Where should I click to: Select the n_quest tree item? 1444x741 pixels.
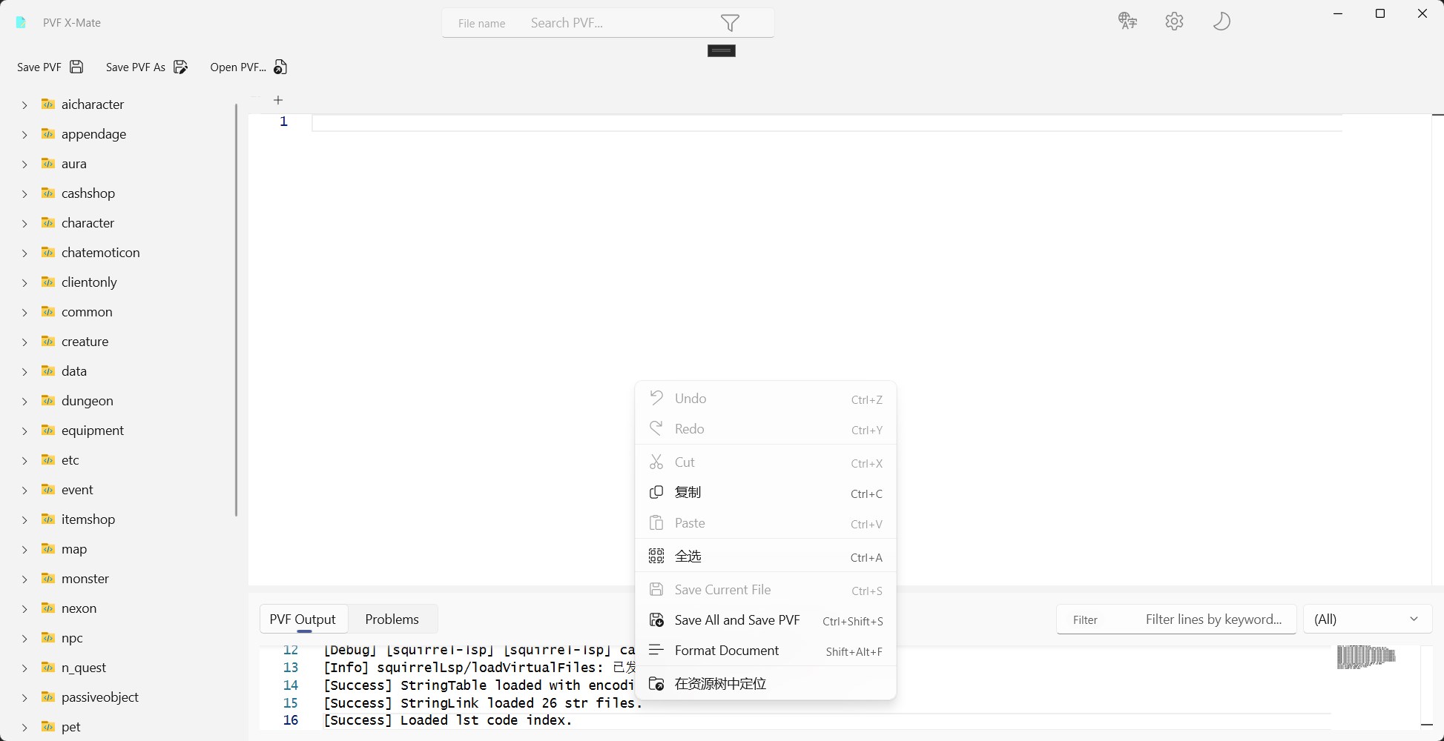point(84,668)
